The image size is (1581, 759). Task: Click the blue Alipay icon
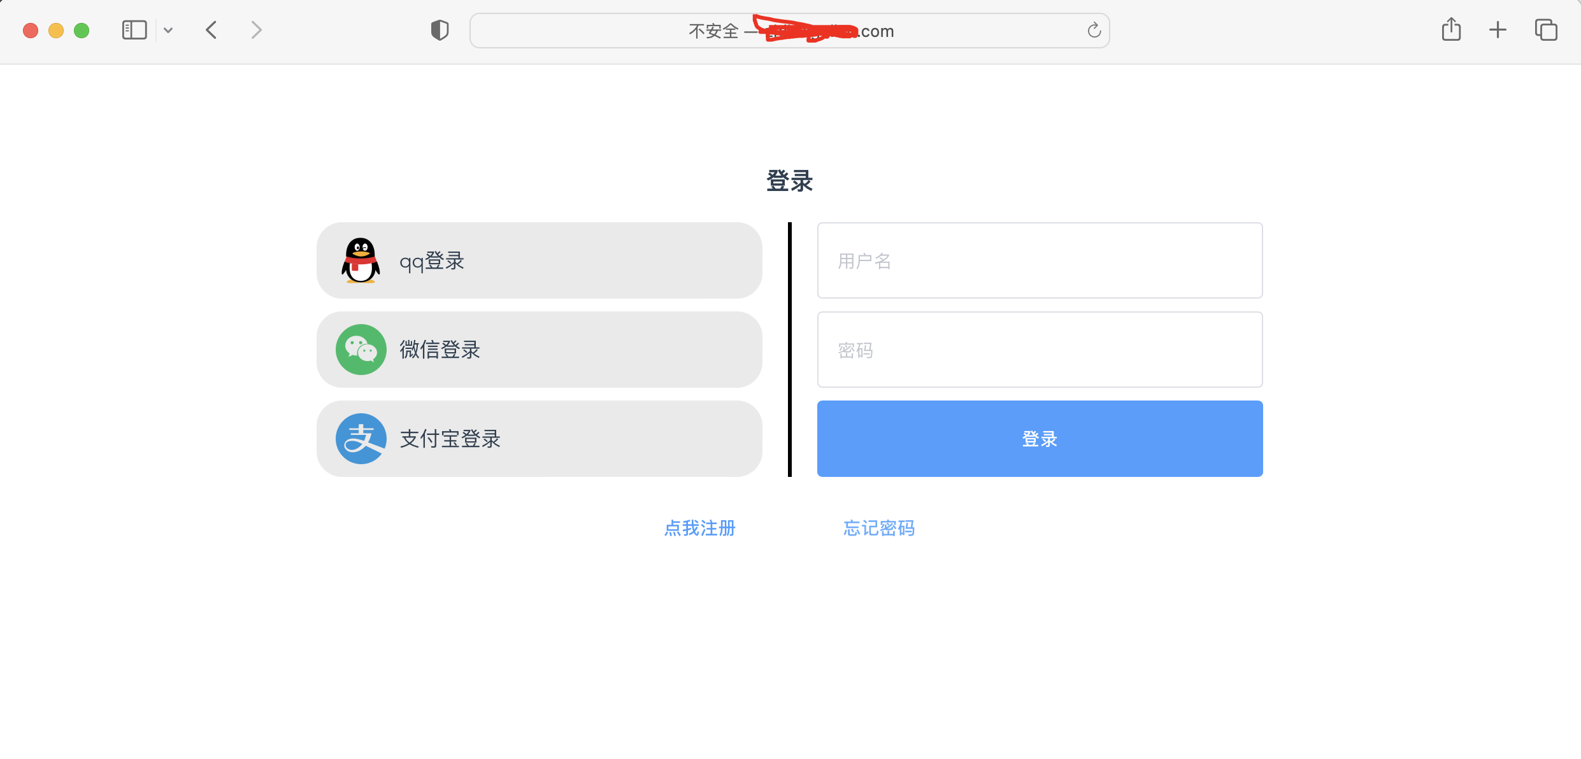click(x=361, y=439)
